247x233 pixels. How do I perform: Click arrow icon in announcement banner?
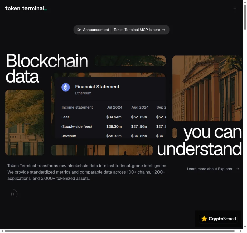pyautogui.click(x=164, y=30)
